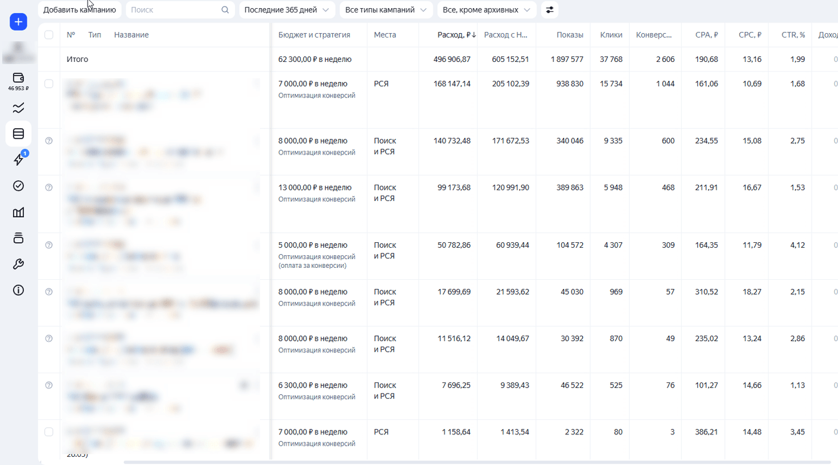Image resolution: width=838 pixels, height=465 pixels.
Task: Open the lightning recommendations icon
Action: pos(18,160)
